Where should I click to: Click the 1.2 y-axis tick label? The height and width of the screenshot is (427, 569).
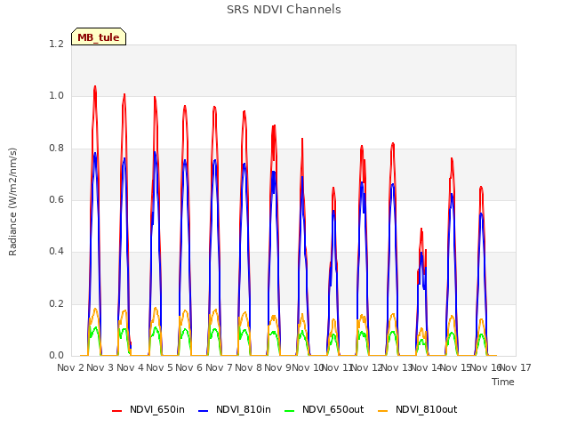pyautogui.click(x=56, y=44)
